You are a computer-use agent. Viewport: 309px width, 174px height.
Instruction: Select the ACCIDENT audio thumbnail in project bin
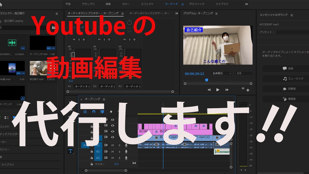pyautogui.click(x=12, y=43)
